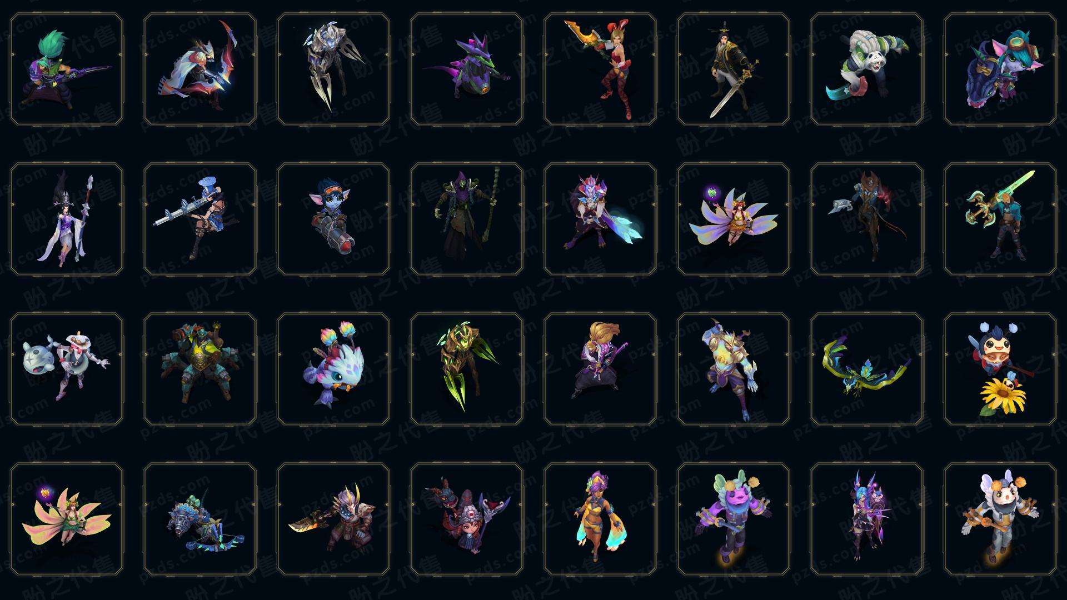
Task: Choose the green glowing clawed armor skin
Action: pos(467,369)
